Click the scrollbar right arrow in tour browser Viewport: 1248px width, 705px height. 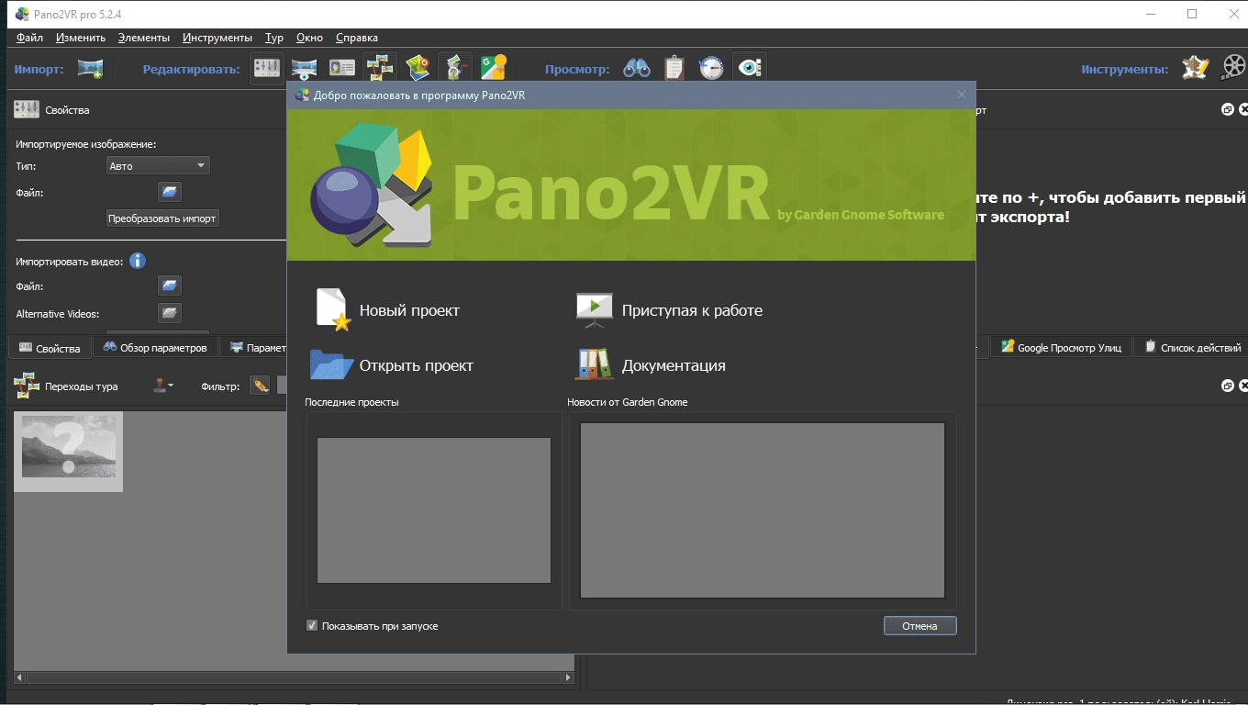point(569,678)
